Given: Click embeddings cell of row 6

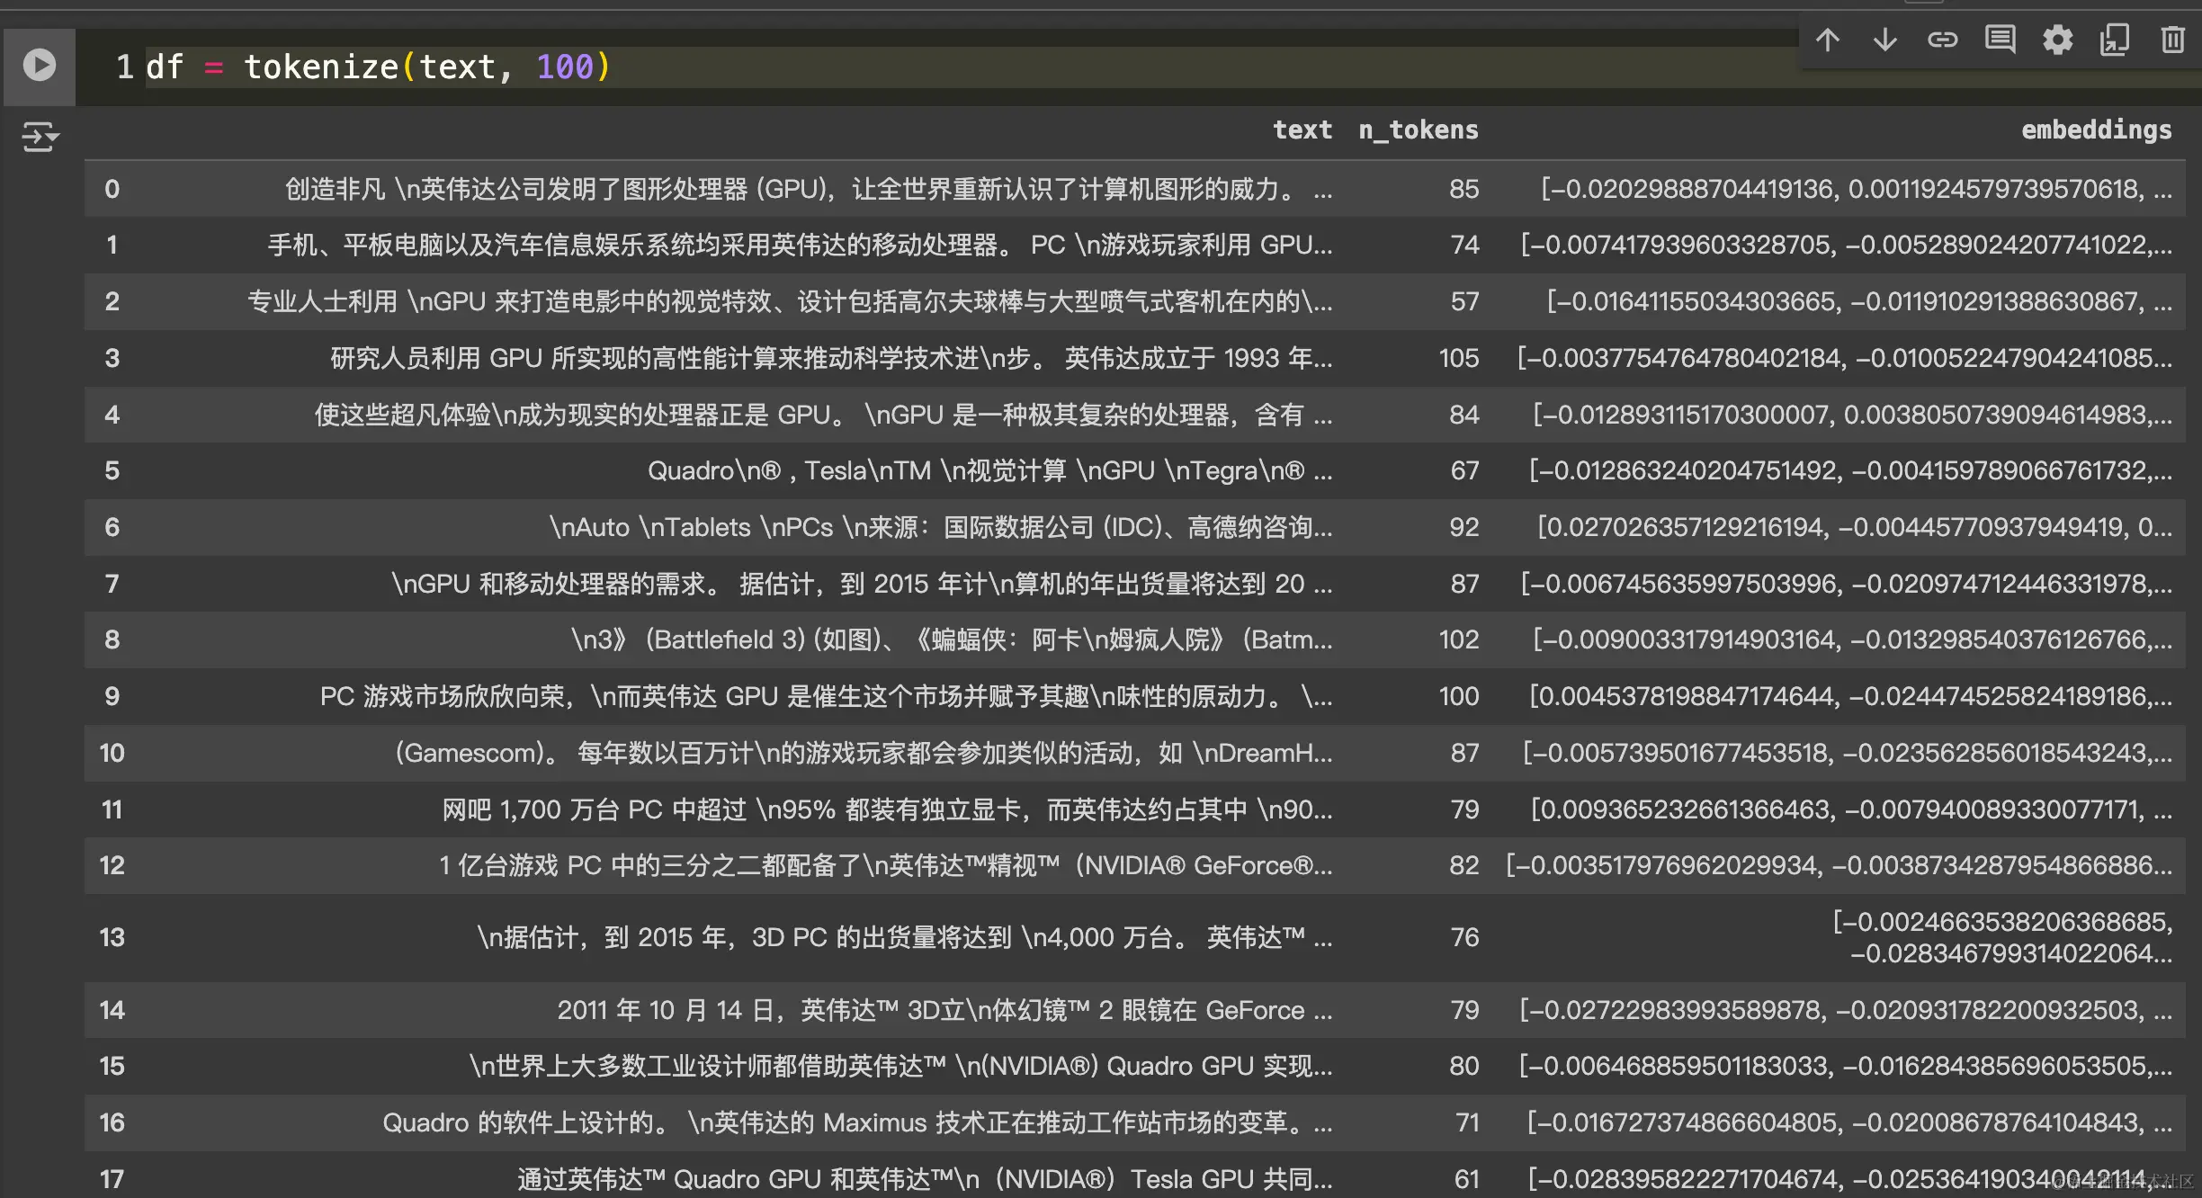Looking at the screenshot, I should [1854, 527].
